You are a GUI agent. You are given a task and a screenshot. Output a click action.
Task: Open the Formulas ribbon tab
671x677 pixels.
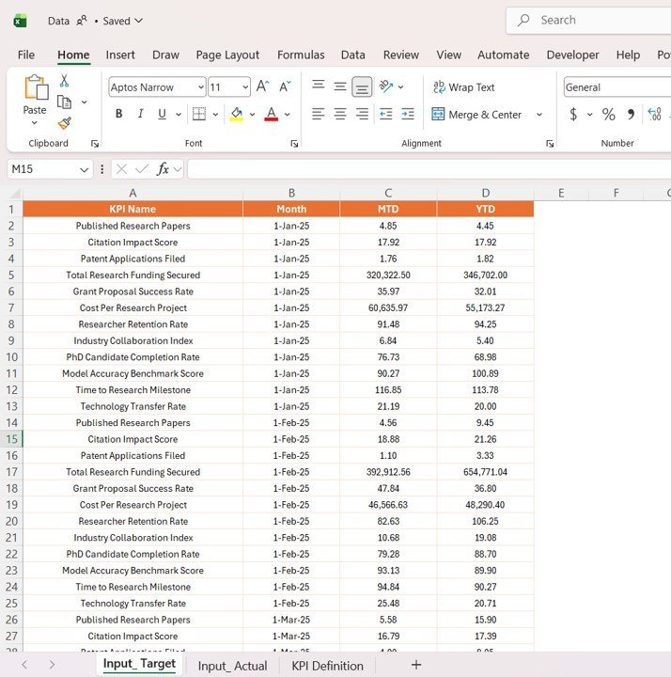301,55
